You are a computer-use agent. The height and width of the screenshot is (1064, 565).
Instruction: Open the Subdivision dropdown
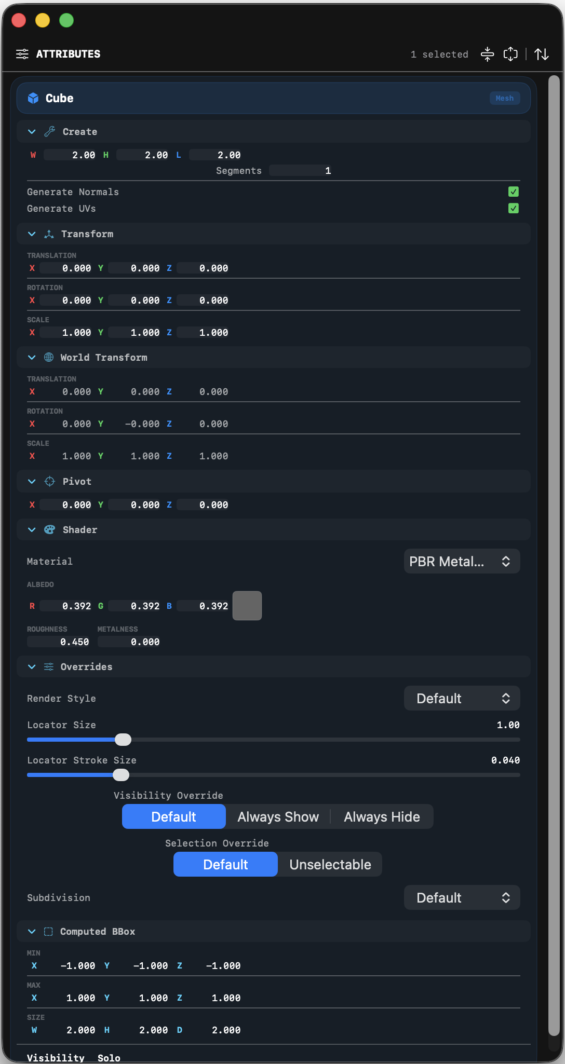462,897
